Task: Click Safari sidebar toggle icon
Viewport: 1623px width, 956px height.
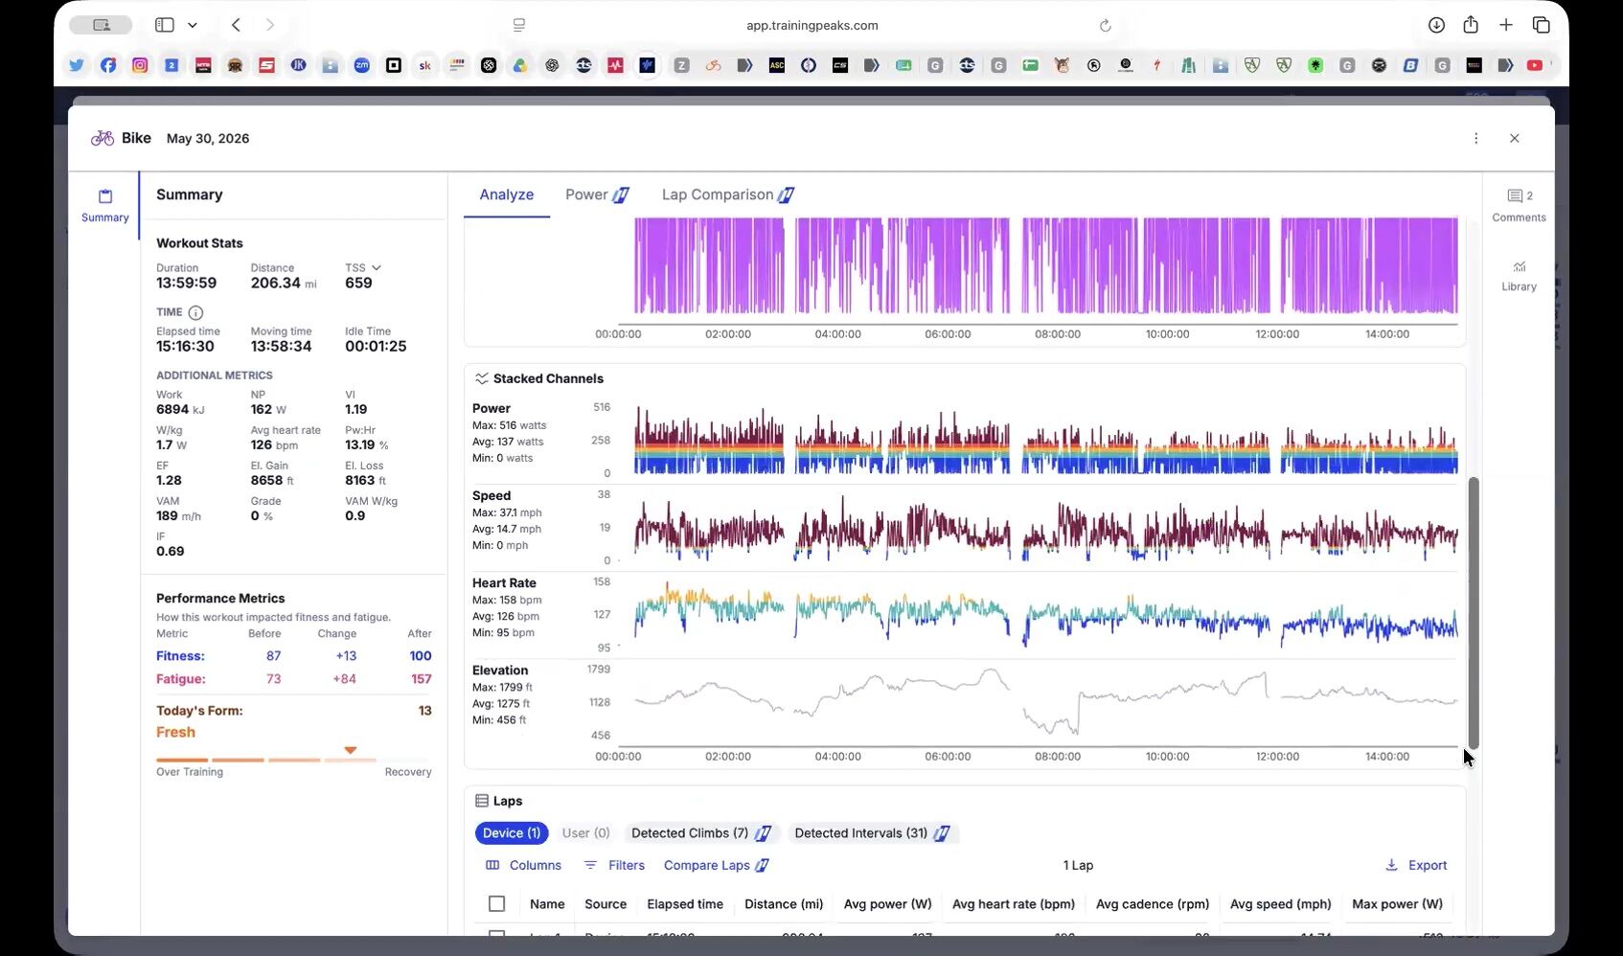Action: (x=165, y=25)
